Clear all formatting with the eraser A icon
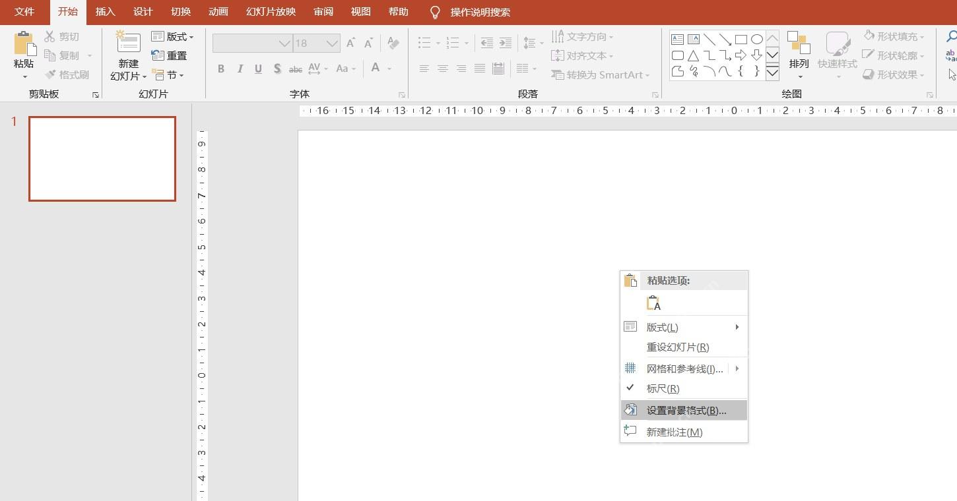The image size is (957, 501). click(x=393, y=44)
